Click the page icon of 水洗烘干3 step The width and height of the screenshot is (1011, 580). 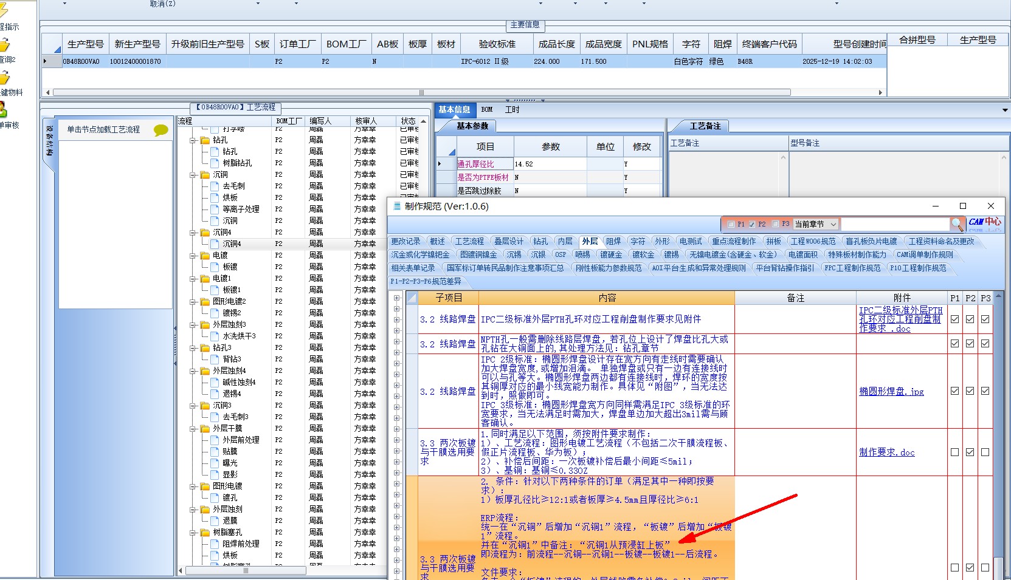click(x=215, y=336)
